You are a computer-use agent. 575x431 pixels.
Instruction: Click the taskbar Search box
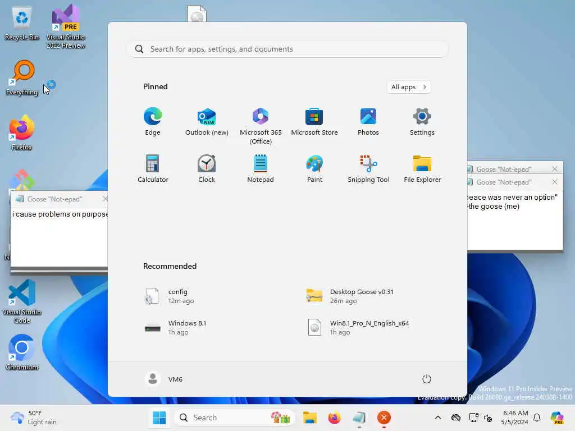pyautogui.click(x=235, y=418)
